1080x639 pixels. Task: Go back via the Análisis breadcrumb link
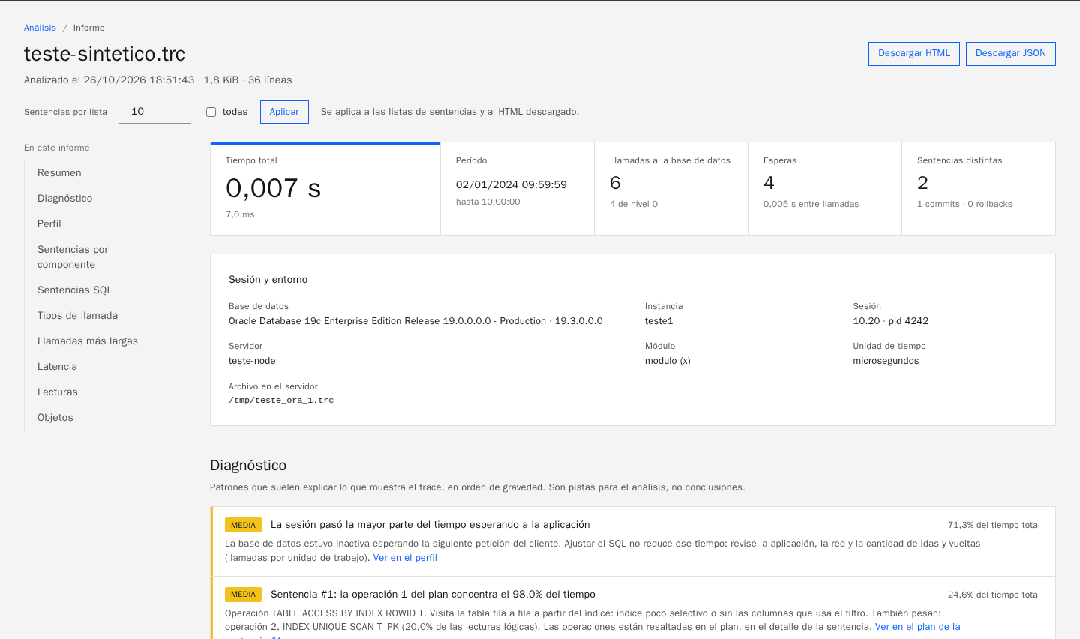coord(40,28)
